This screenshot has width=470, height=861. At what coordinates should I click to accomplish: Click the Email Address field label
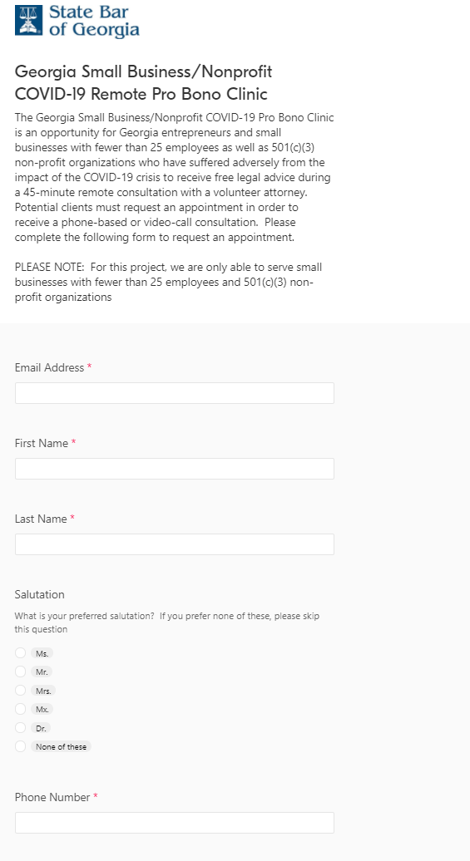point(49,368)
